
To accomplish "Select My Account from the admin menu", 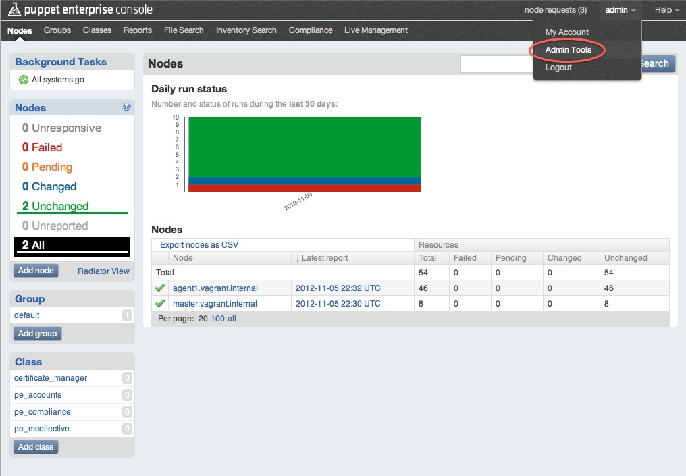I will (566, 32).
